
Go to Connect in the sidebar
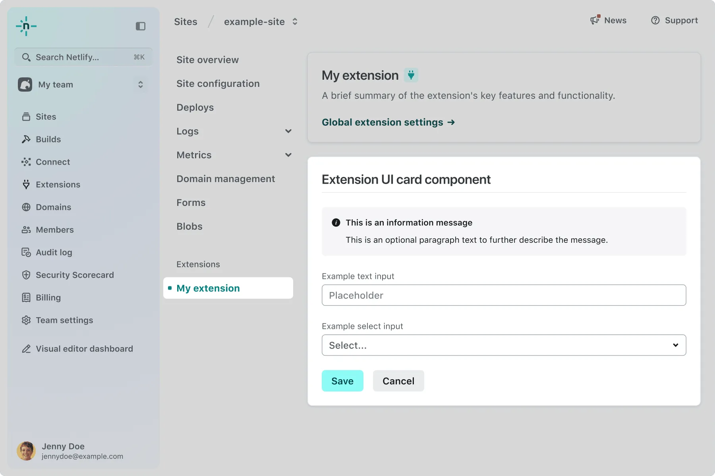(52, 162)
